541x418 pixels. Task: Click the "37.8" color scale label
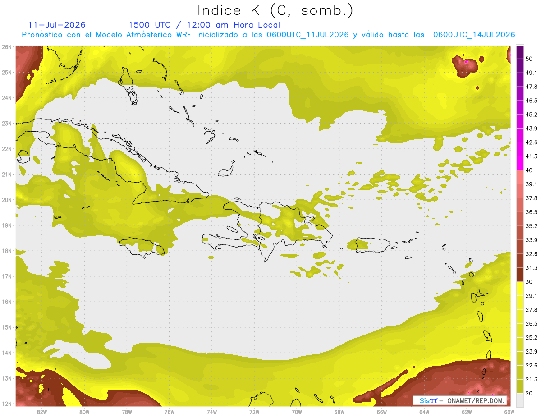(531, 198)
